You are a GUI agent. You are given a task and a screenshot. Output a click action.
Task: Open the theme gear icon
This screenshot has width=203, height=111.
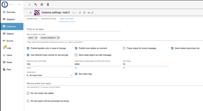[42, 5]
